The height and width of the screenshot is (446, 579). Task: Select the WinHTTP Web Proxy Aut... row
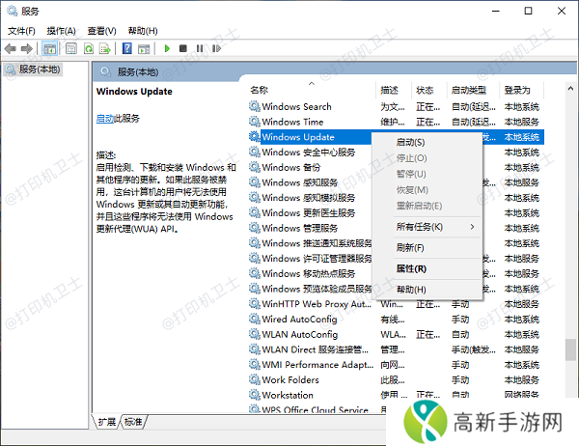pyautogui.click(x=396, y=304)
